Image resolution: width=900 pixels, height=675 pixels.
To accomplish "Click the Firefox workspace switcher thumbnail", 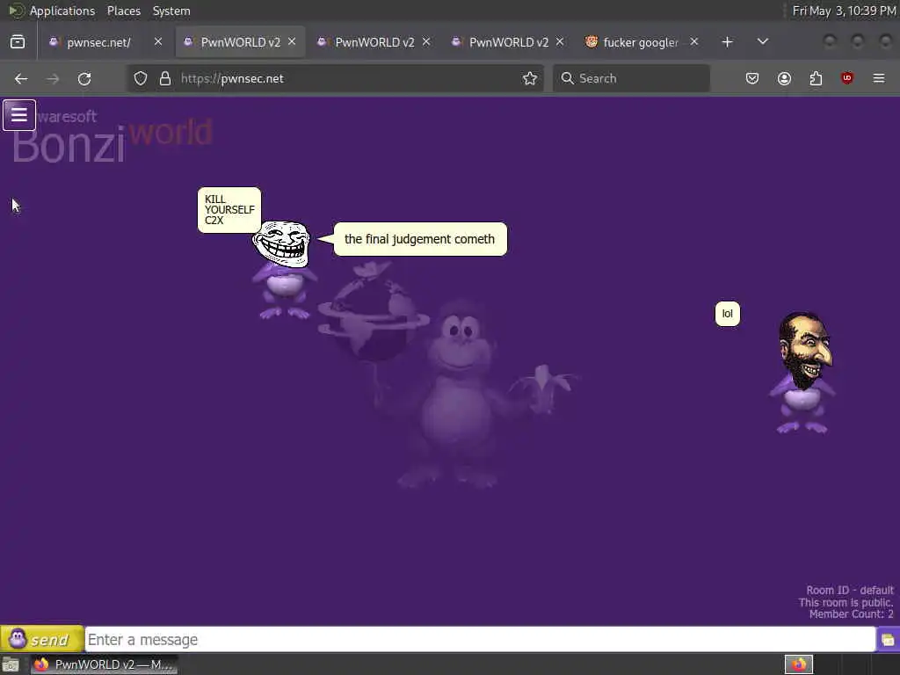I will [x=799, y=664].
